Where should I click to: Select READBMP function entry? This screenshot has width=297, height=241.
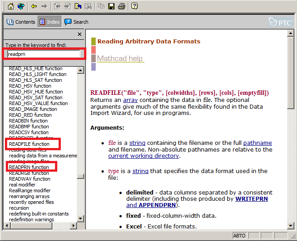(x=29, y=127)
